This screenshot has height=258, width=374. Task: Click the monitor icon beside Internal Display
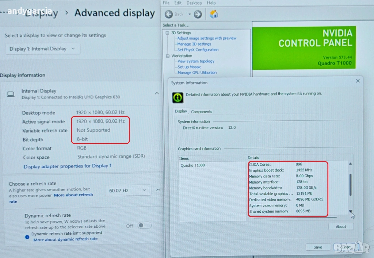click(x=11, y=94)
